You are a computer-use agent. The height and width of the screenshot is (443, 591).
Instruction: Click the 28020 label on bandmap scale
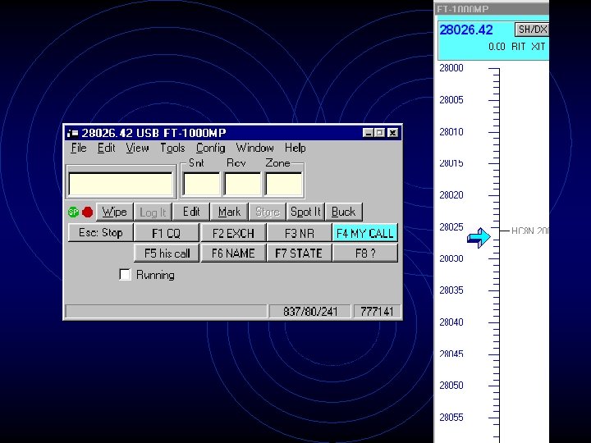(x=451, y=194)
